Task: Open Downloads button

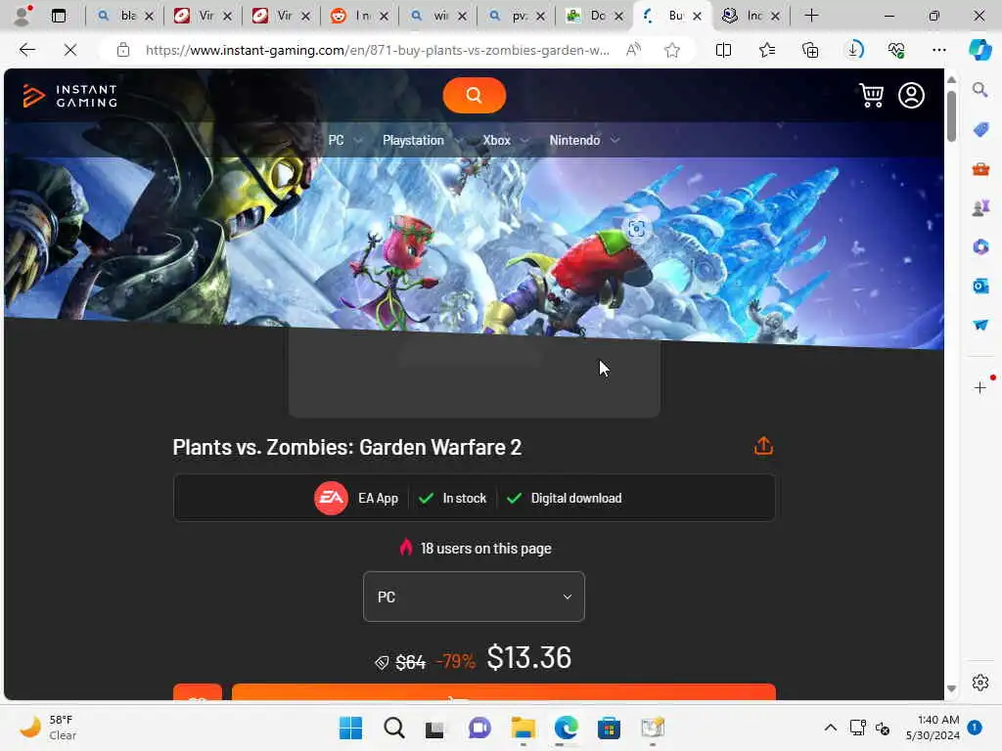Action: coord(854,50)
